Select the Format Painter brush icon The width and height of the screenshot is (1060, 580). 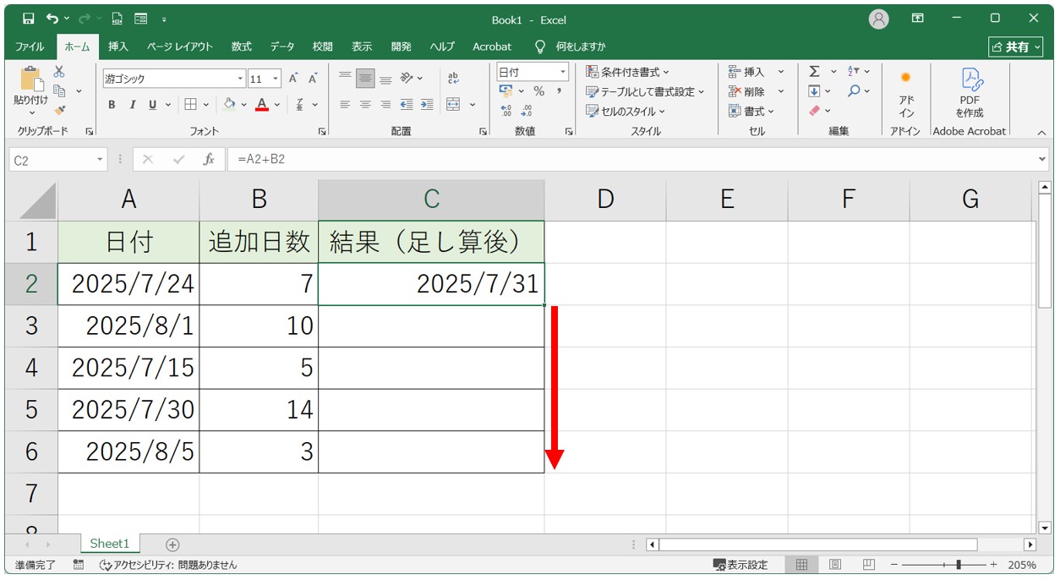(x=59, y=109)
